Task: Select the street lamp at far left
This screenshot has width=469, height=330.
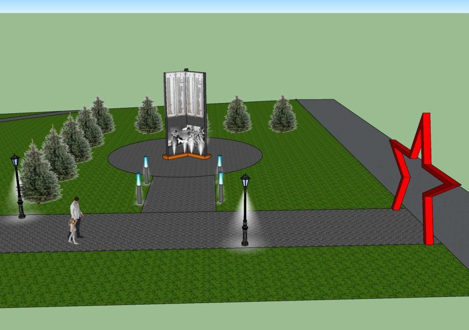Action: point(18,186)
